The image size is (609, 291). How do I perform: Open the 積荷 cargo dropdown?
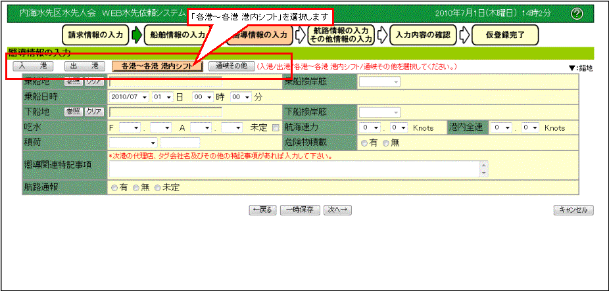coord(134,142)
